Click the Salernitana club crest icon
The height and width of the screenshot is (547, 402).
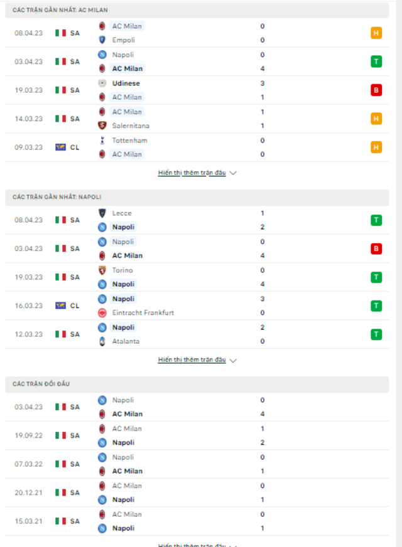102,125
